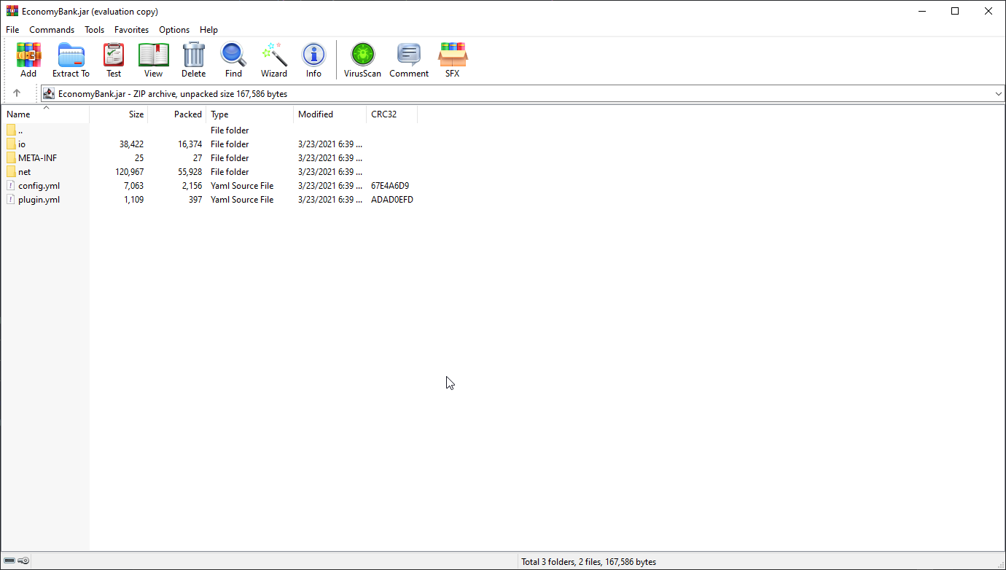Viewport: 1006px width, 570px height.
Task: Click the lock icon in status bar
Action: [x=23, y=561]
